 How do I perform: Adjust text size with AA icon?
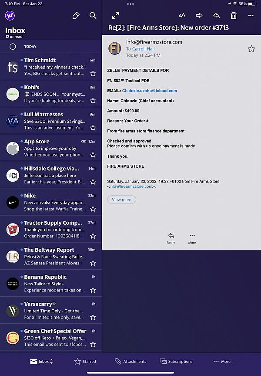[182, 16]
